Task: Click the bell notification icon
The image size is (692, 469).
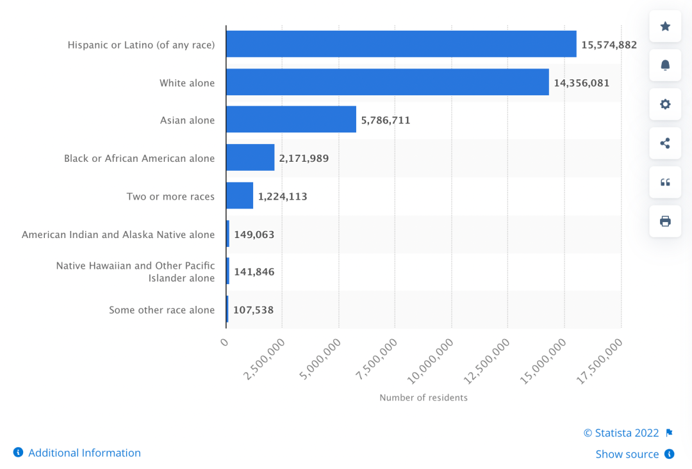Action: click(665, 65)
